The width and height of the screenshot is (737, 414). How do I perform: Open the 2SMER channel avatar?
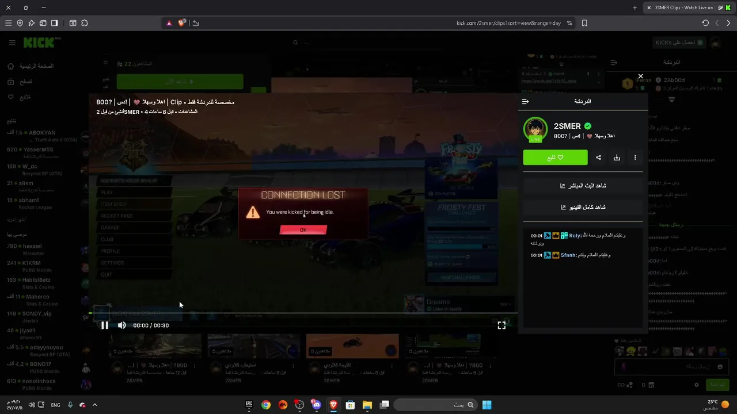(535, 129)
